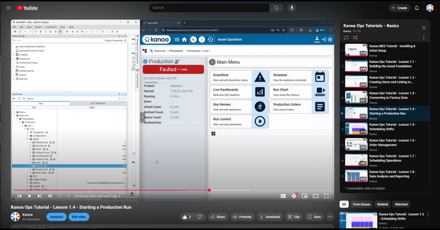
Task: Expand the collapsed side panel chevron in Production pane
Action: [143, 117]
